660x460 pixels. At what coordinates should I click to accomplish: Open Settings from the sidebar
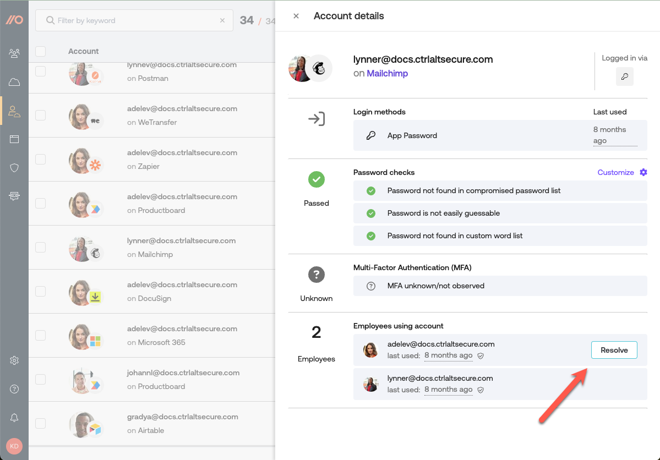[x=14, y=360]
